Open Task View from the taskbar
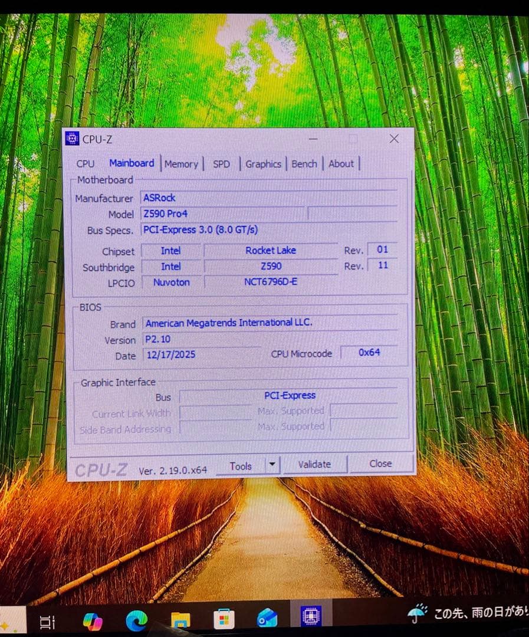The height and width of the screenshot is (637, 529). coord(47,622)
